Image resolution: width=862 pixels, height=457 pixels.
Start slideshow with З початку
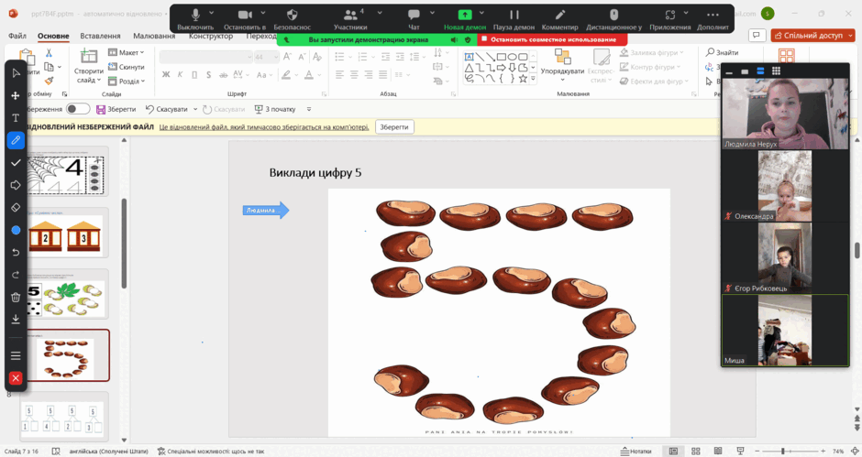tap(275, 109)
